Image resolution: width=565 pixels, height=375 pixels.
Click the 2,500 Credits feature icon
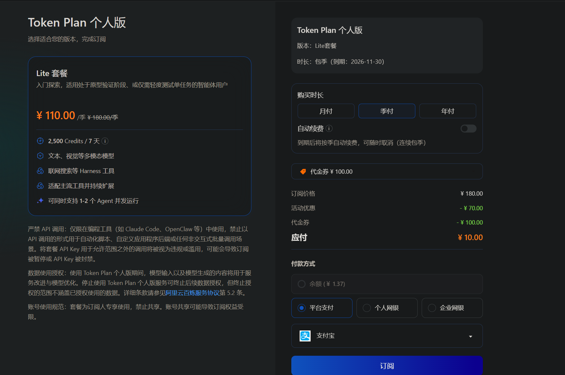pyautogui.click(x=40, y=141)
